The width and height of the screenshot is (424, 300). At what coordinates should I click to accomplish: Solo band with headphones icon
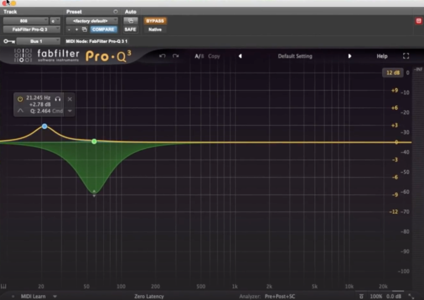click(58, 99)
